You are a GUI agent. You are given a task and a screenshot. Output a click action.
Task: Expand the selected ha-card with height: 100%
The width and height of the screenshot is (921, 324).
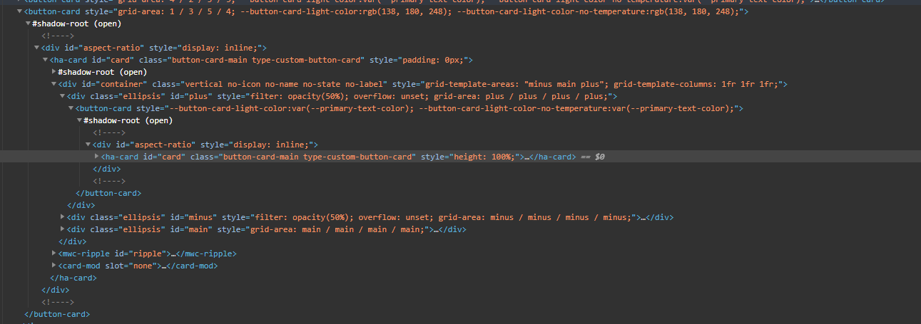(97, 156)
